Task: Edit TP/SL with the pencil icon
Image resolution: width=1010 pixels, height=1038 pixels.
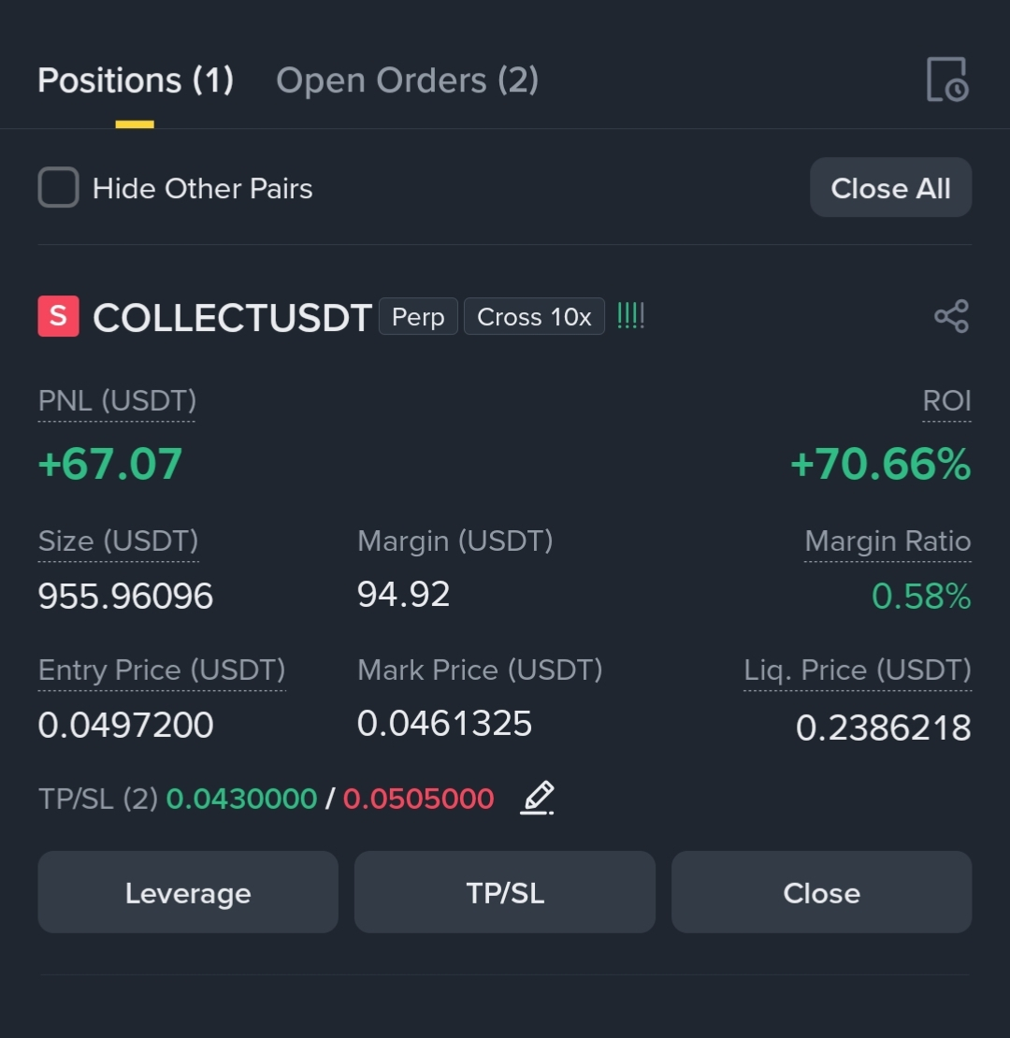Action: tap(537, 798)
